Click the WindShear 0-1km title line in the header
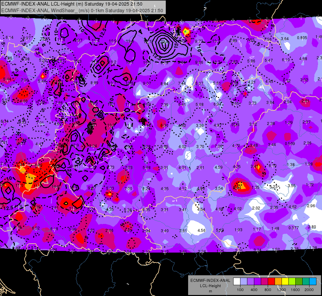This screenshot has height=296, width=322. click(82, 11)
